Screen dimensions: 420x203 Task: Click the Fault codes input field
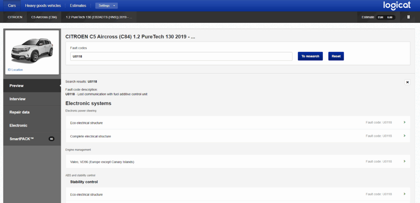[181, 56]
